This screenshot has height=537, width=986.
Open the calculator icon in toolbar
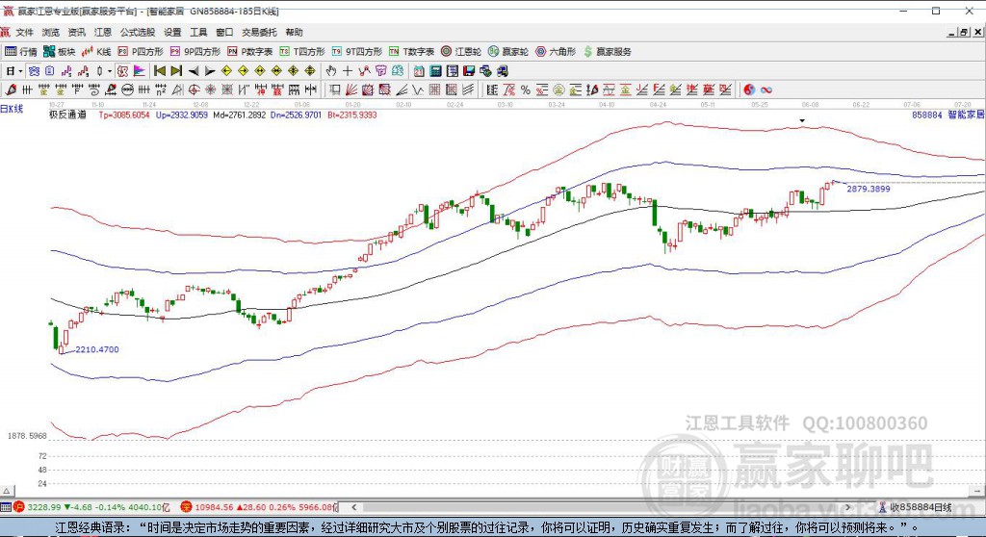435,71
